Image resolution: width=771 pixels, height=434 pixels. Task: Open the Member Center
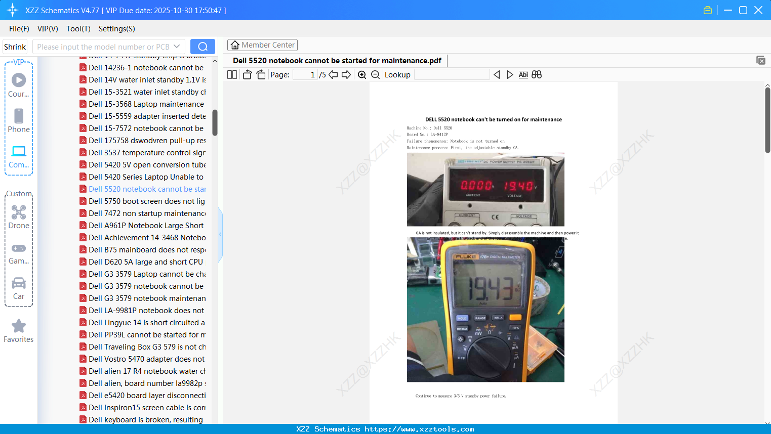click(x=262, y=45)
